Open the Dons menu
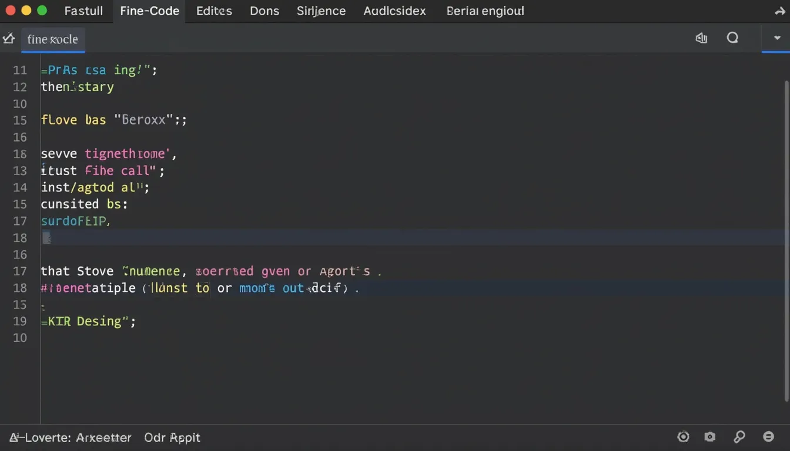 point(265,11)
